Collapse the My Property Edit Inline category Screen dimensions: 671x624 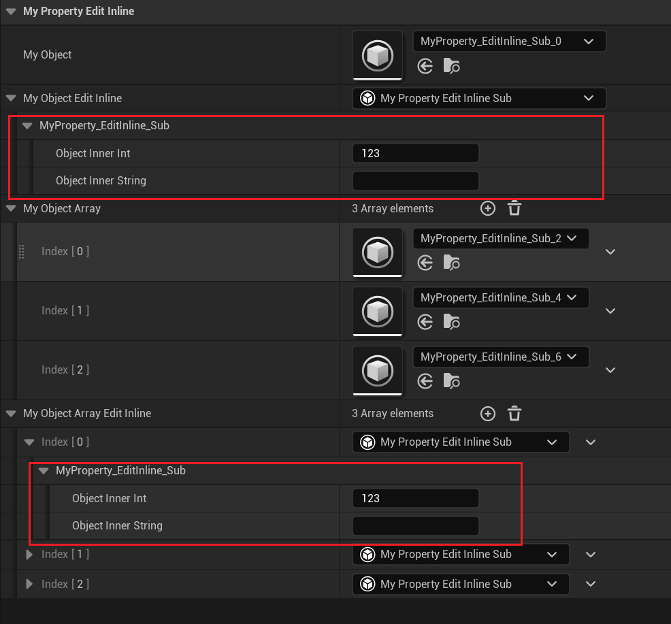coord(11,12)
